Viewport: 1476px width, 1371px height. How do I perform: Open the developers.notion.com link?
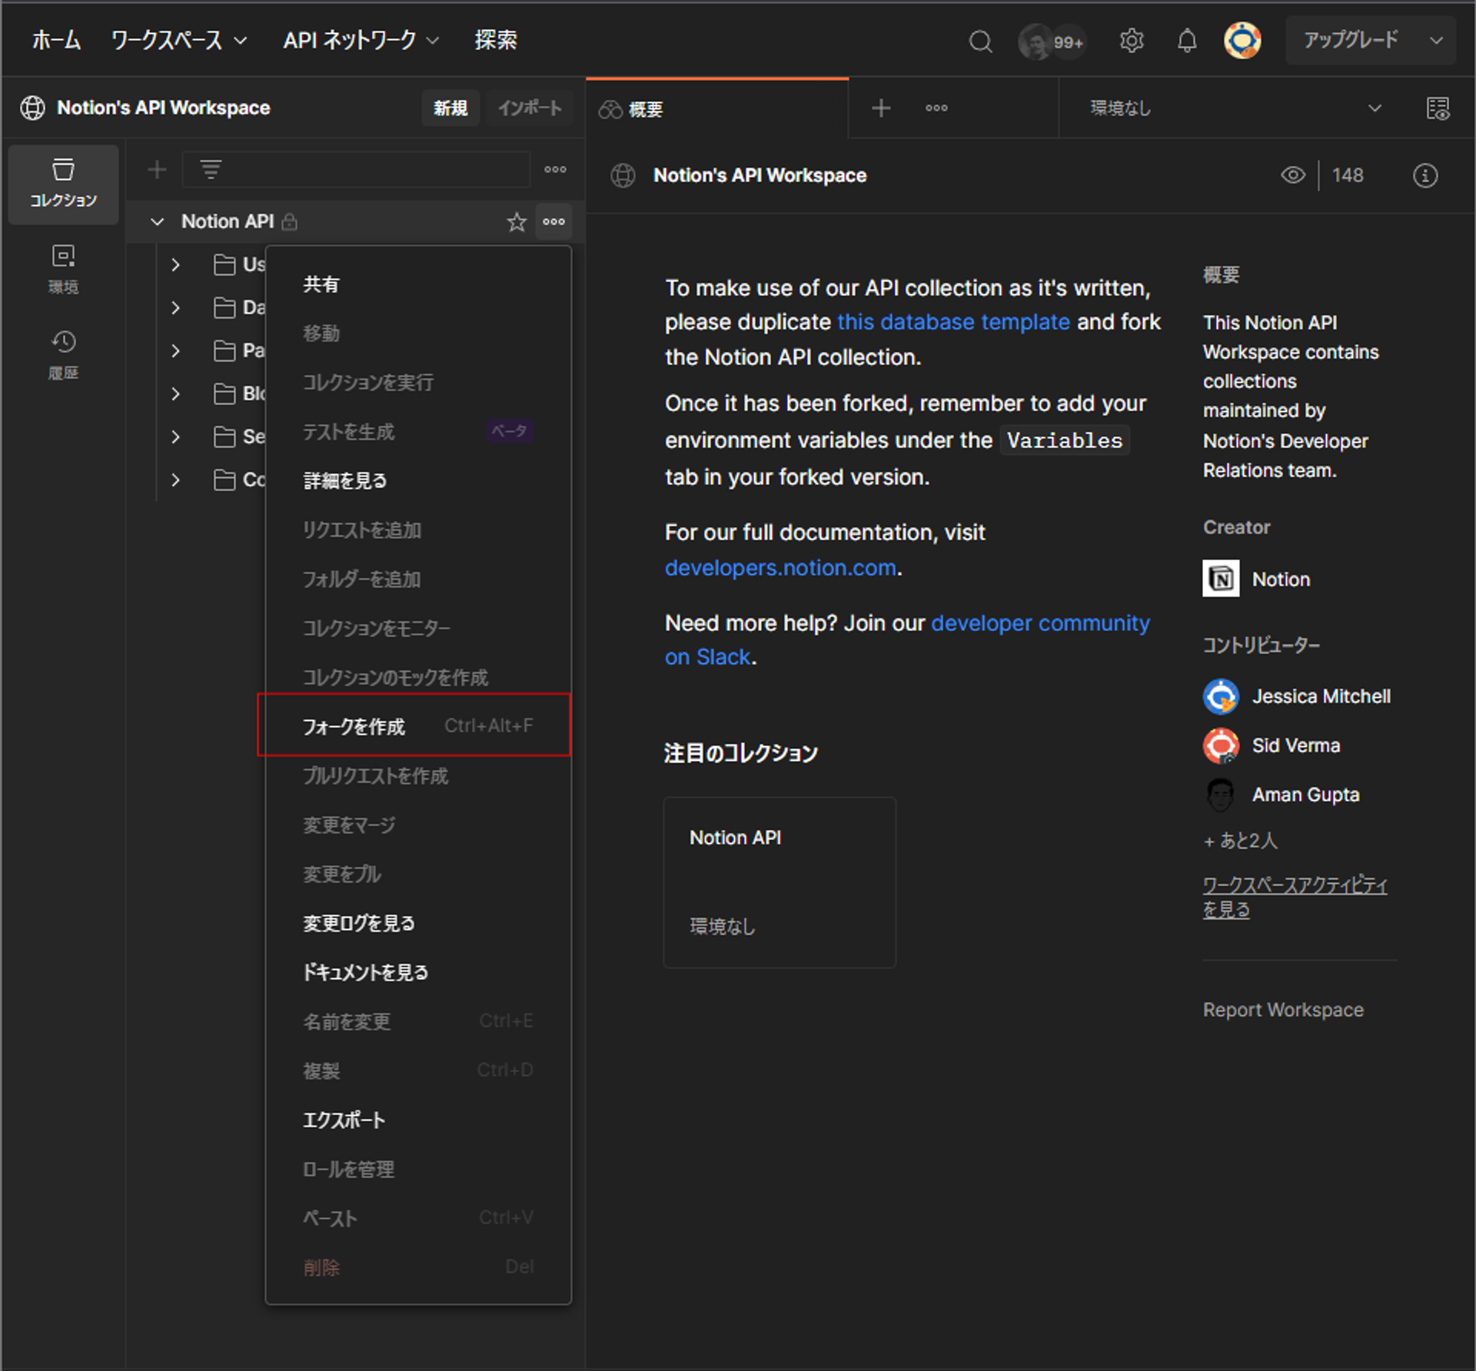781,567
